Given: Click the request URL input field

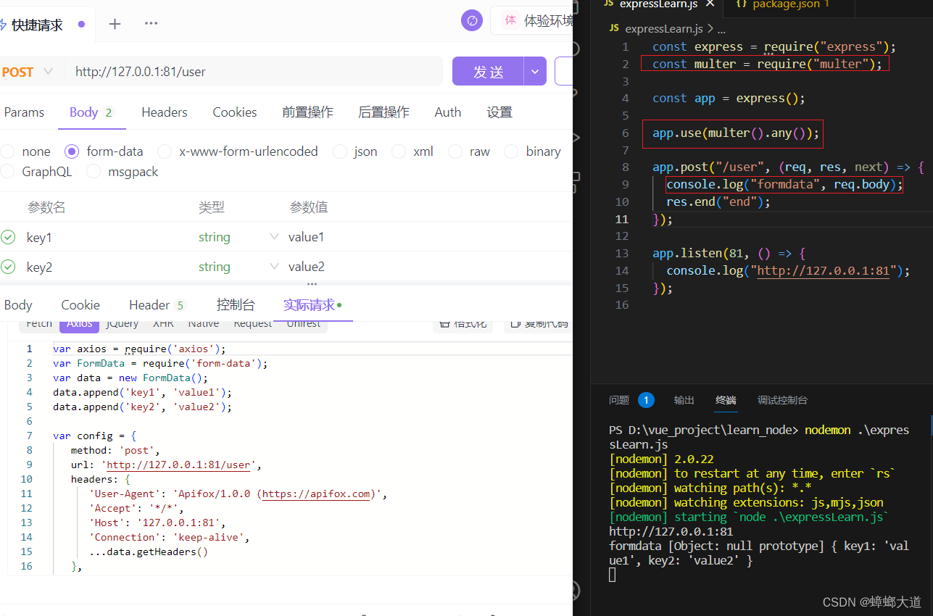Looking at the screenshot, I should click(254, 72).
